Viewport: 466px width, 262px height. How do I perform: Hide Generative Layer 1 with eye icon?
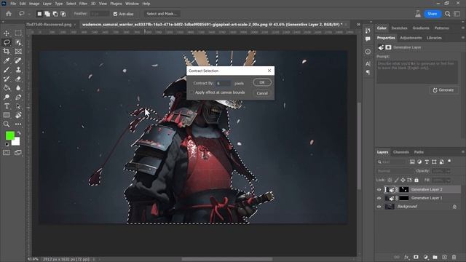point(379,198)
